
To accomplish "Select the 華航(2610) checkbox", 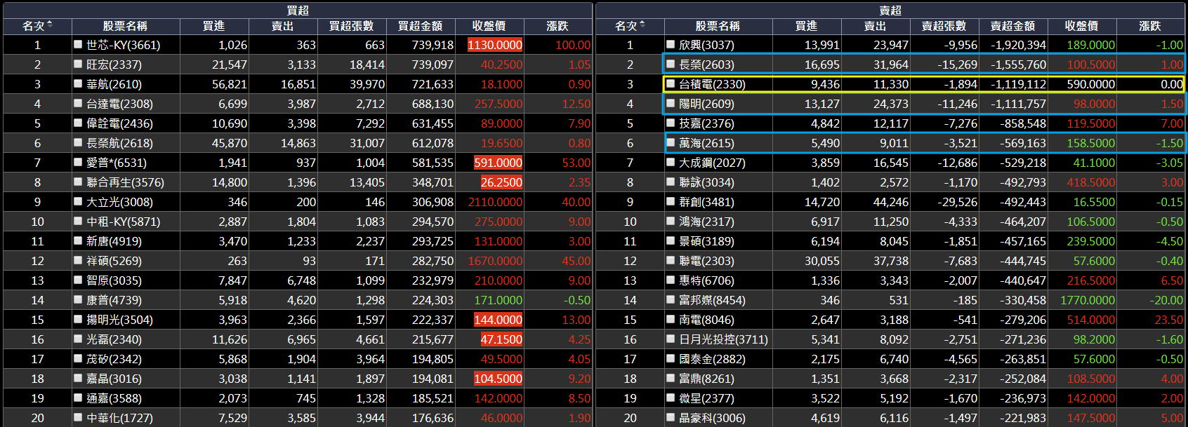I will (78, 83).
